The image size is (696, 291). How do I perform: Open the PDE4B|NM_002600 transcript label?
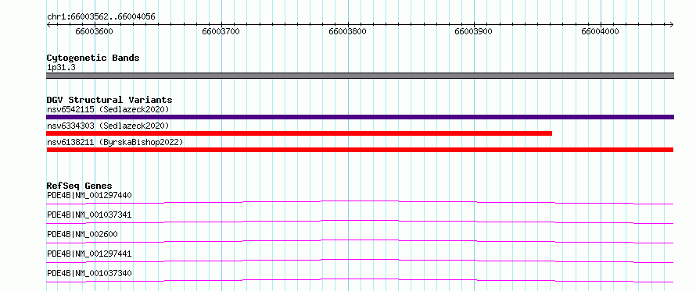click(82, 234)
